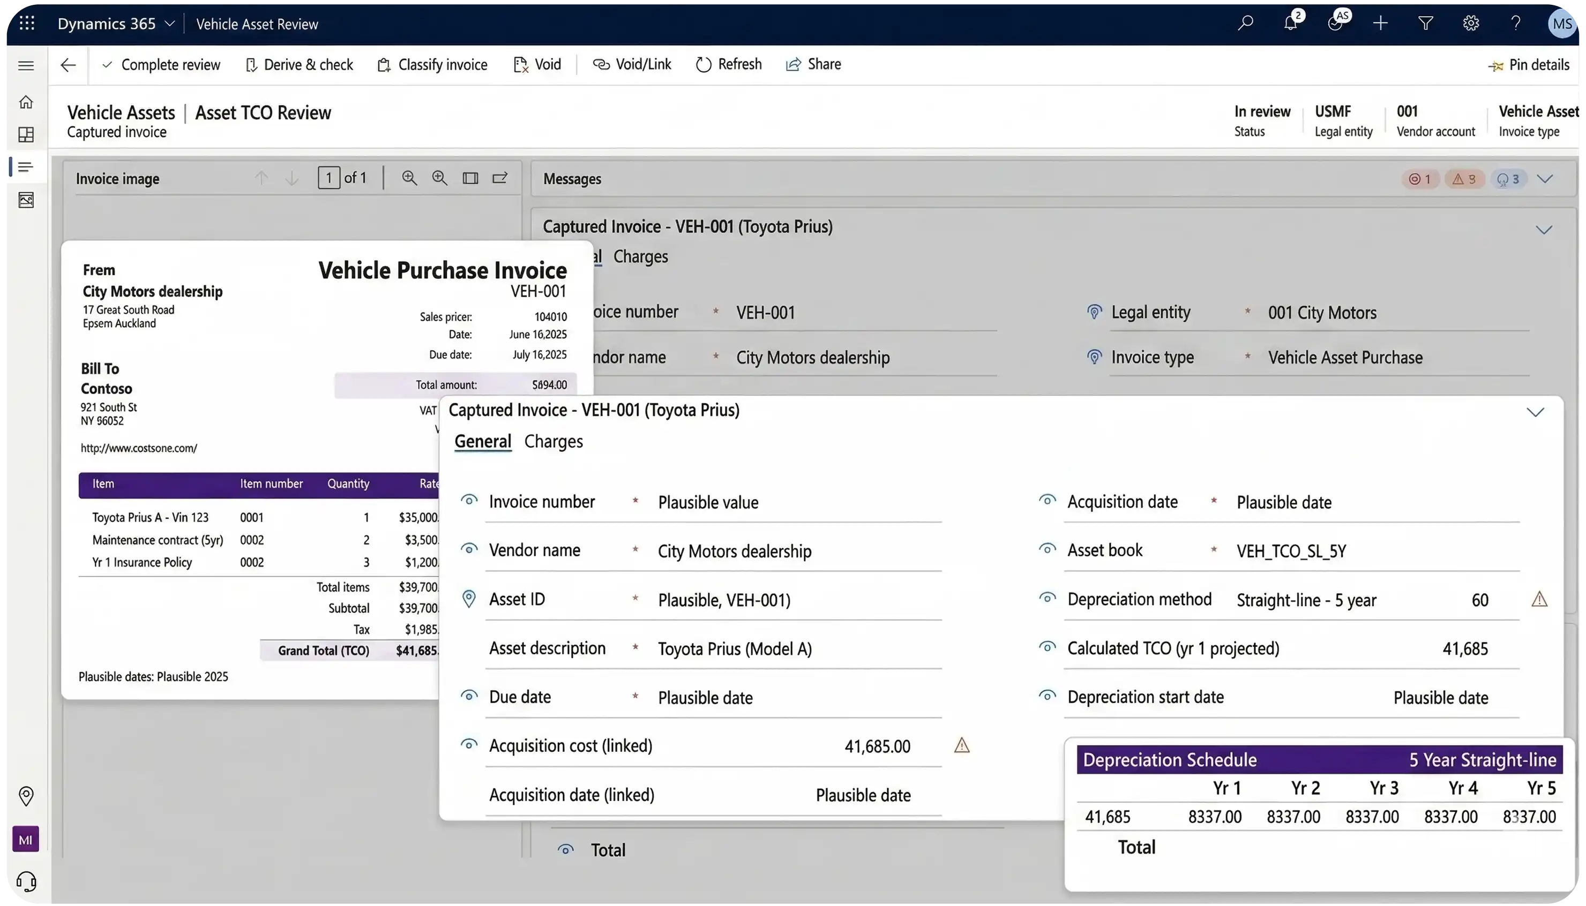This screenshot has height=906, width=1586.
Task: Open the settings gear
Action: point(1471,24)
